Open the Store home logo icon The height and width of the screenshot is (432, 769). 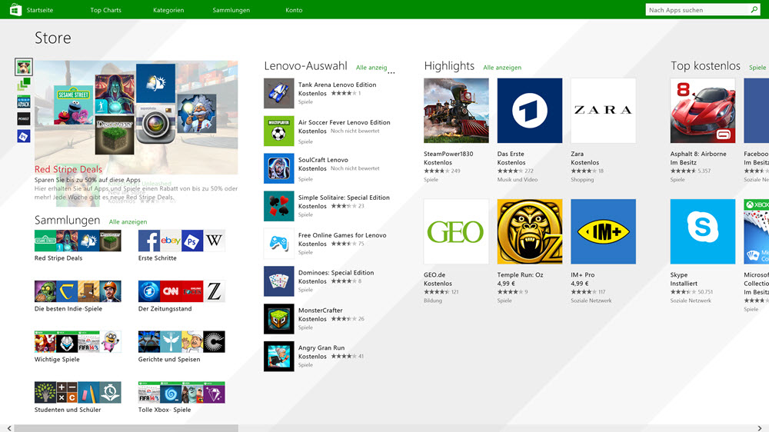pos(15,9)
